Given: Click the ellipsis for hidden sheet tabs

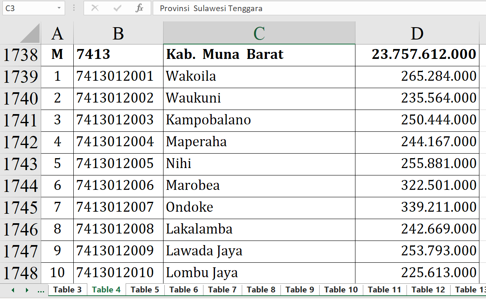Looking at the screenshot, I should pyautogui.click(x=41, y=290).
